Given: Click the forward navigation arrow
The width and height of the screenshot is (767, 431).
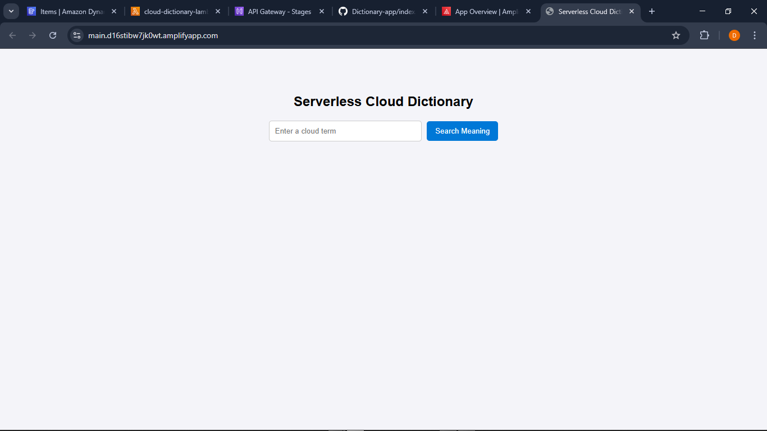Looking at the screenshot, I should click(32, 35).
